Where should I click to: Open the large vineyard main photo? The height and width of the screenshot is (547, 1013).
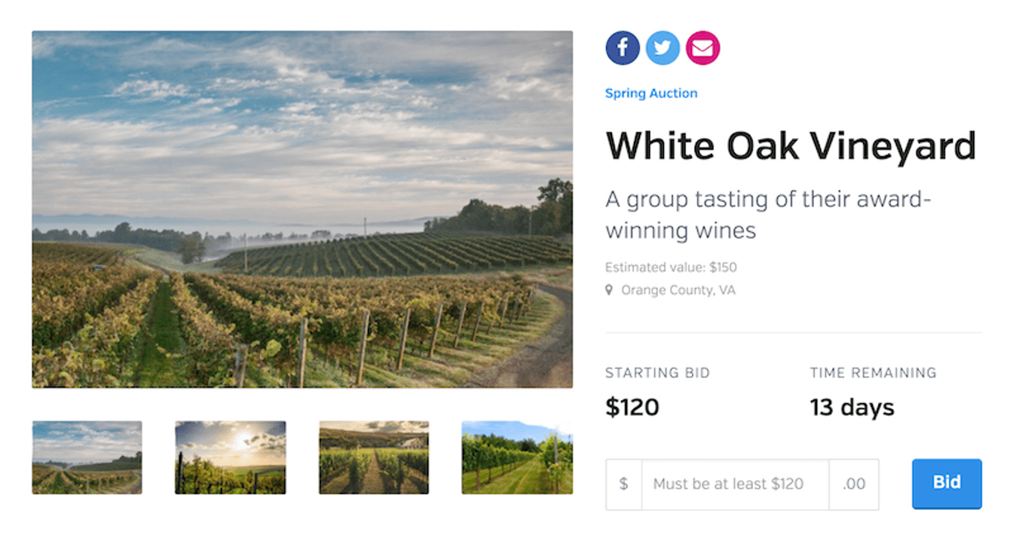(x=302, y=209)
